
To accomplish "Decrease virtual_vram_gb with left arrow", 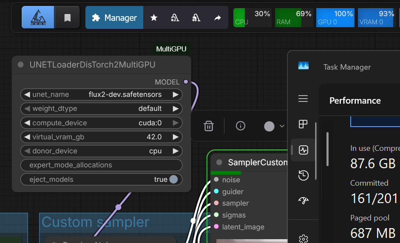I will click(27, 137).
